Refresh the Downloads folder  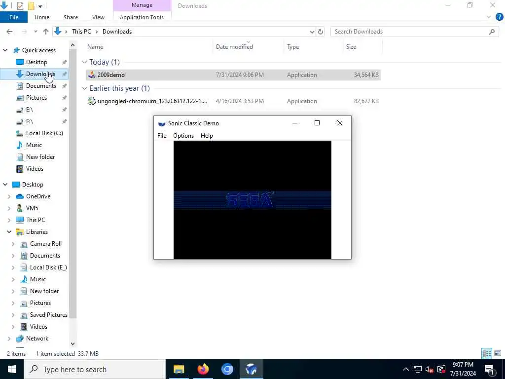(321, 32)
